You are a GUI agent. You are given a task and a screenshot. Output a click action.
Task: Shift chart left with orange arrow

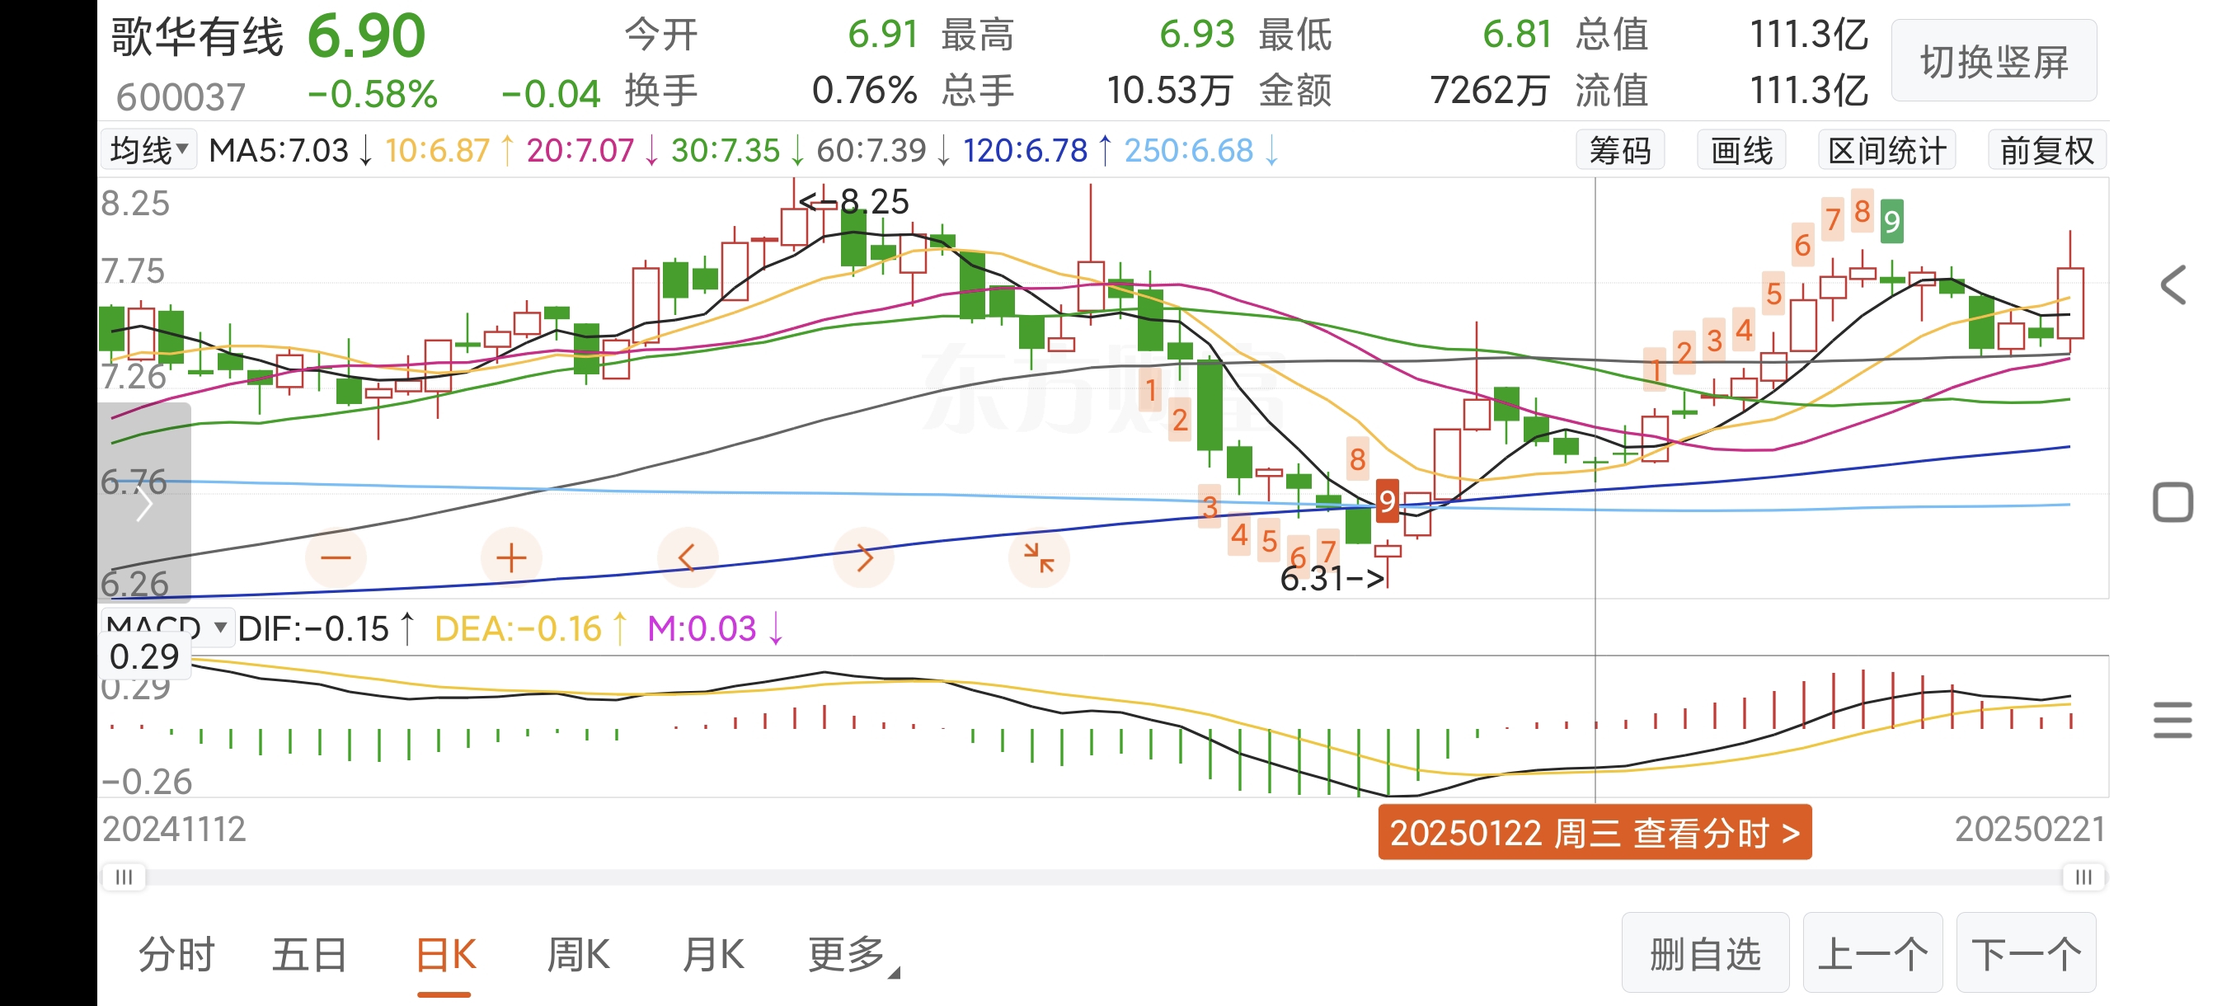[688, 557]
